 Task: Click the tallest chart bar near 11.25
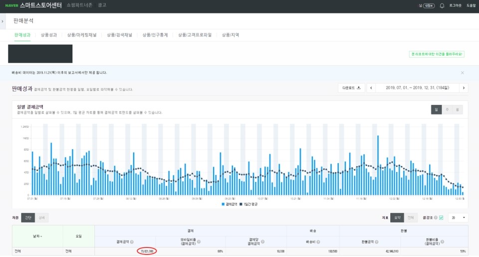(378, 166)
